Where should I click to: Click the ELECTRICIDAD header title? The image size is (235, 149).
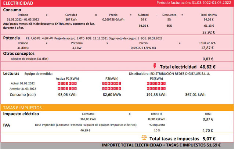point(18,3)
